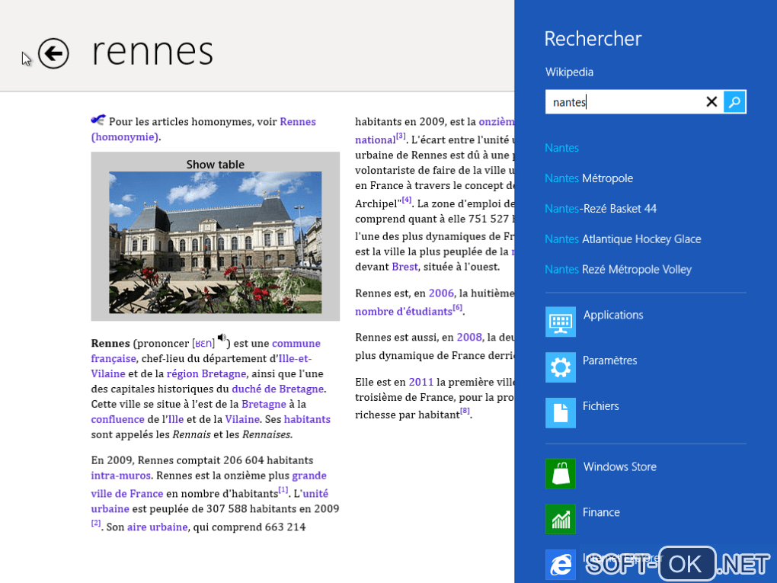The height and width of the screenshot is (583, 777).
Task: Follow the Ille river link
Action: pos(177,419)
